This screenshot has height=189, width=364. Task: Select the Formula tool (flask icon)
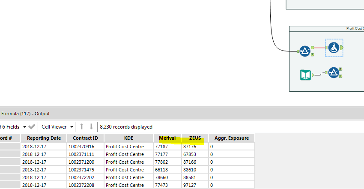[x=334, y=48]
